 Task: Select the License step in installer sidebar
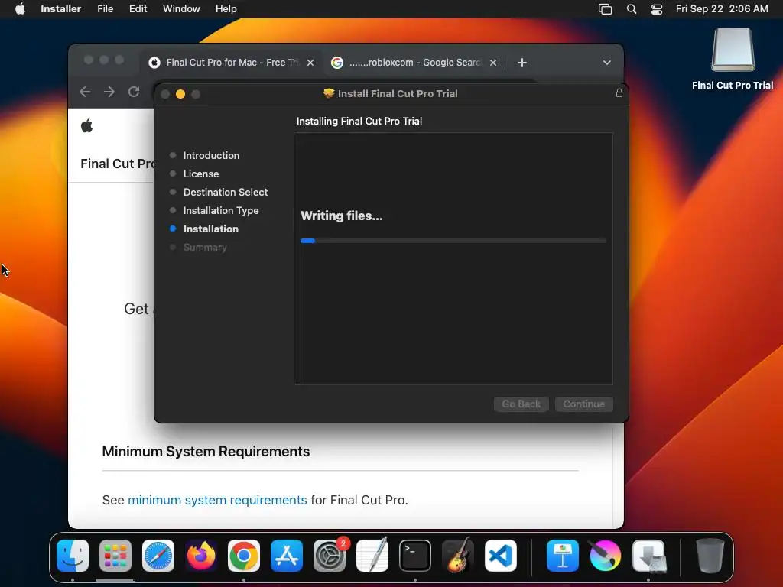pyautogui.click(x=201, y=174)
